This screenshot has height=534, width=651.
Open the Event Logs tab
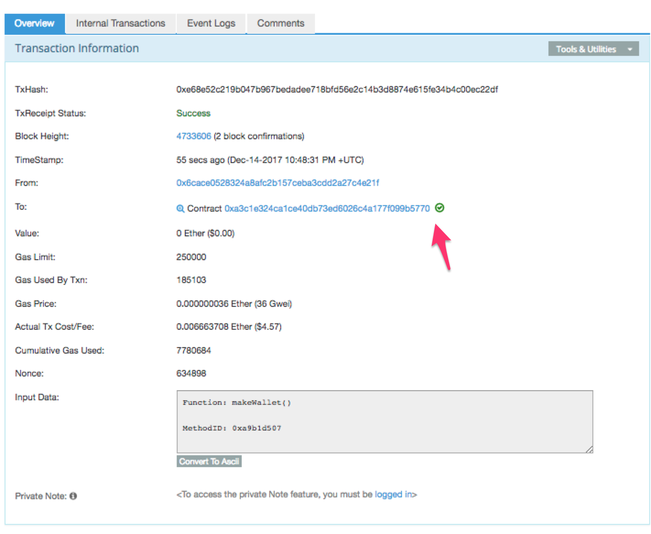(211, 23)
